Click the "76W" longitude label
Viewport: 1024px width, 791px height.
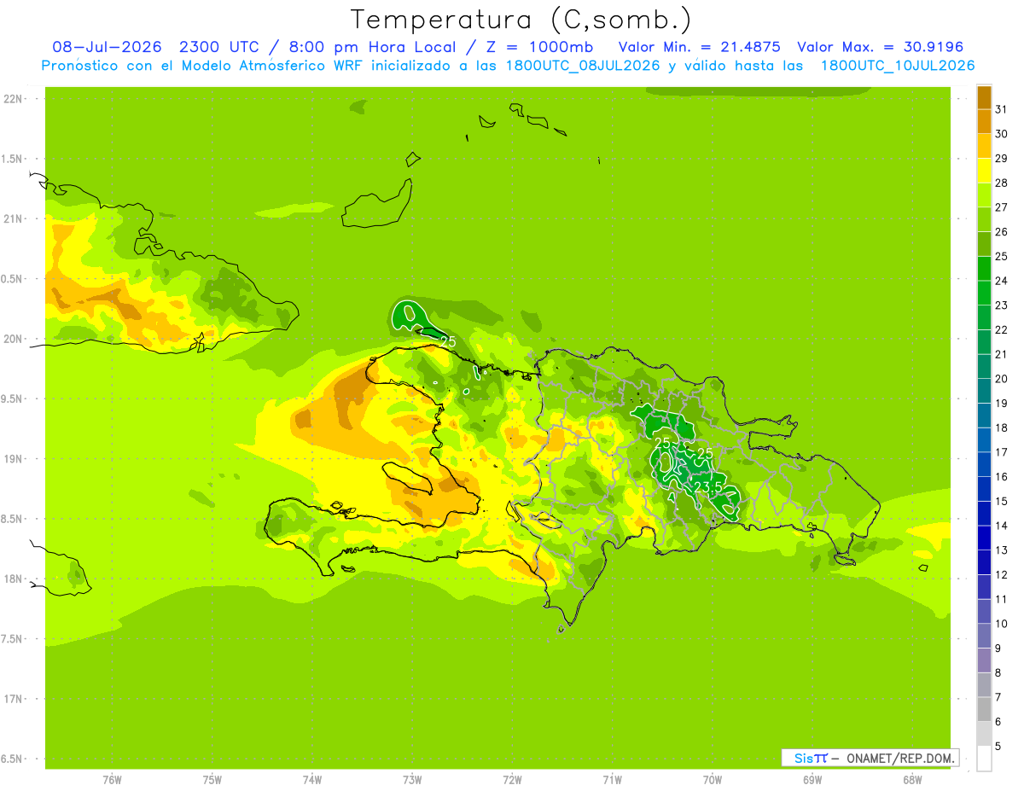(x=112, y=779)
